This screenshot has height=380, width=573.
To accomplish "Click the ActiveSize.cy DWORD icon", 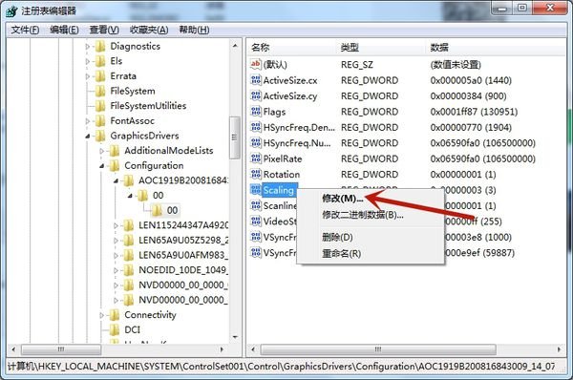I will [256, 95].
